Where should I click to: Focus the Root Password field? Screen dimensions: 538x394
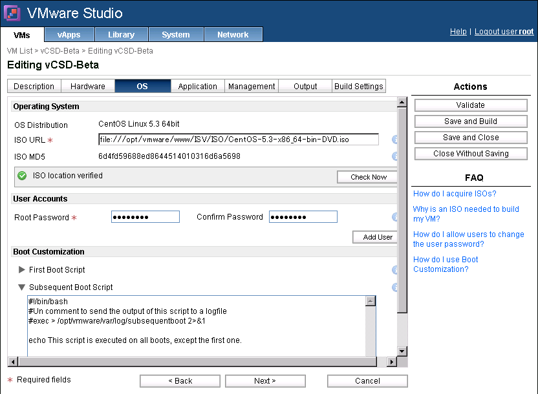(145, 217)
